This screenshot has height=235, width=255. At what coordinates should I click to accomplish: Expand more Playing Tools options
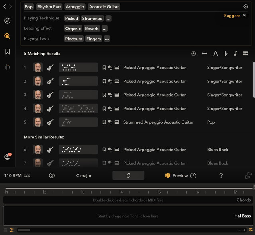(x=107, y=39)
